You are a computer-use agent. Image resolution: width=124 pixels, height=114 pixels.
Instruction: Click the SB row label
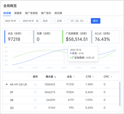click(12, 100)
